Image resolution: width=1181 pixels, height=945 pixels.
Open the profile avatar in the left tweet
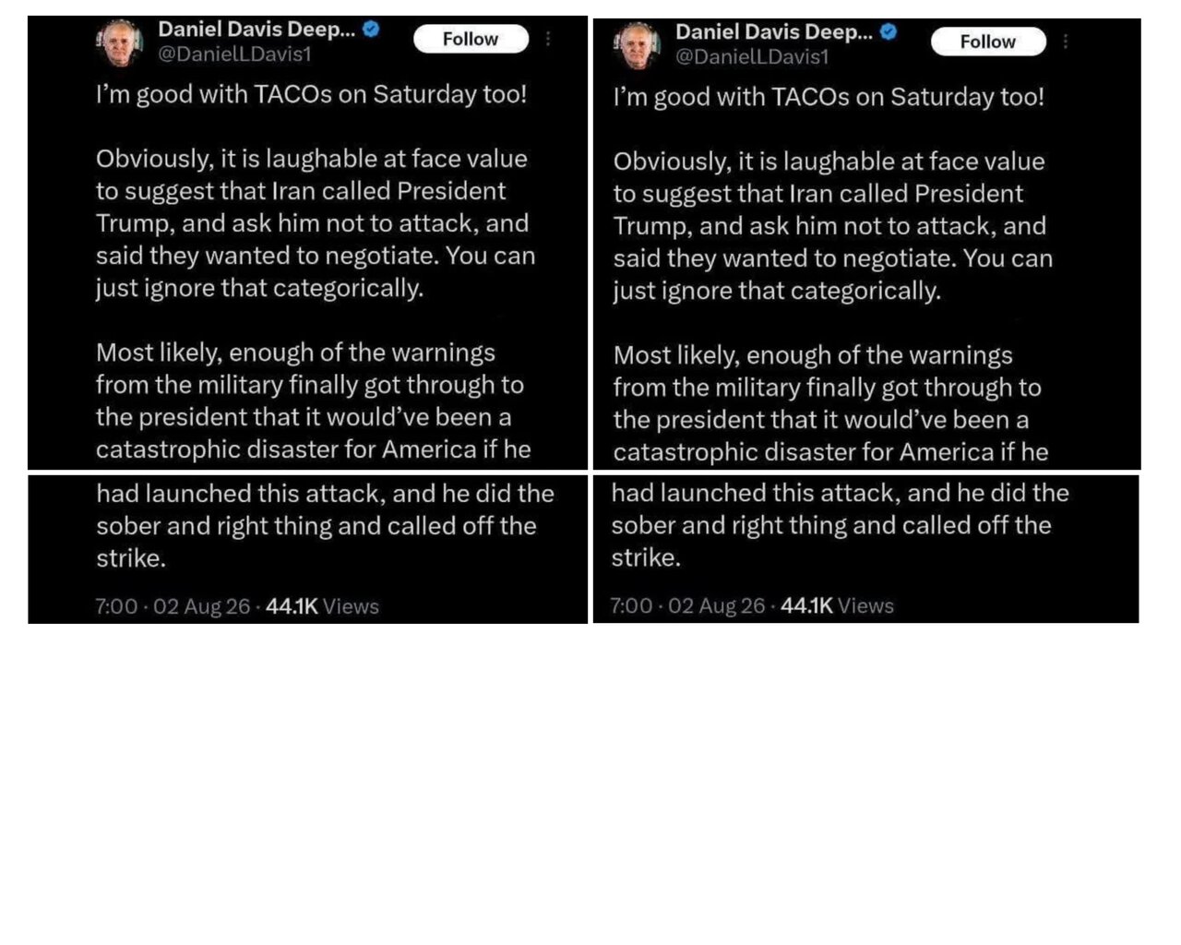coord(121,42)
